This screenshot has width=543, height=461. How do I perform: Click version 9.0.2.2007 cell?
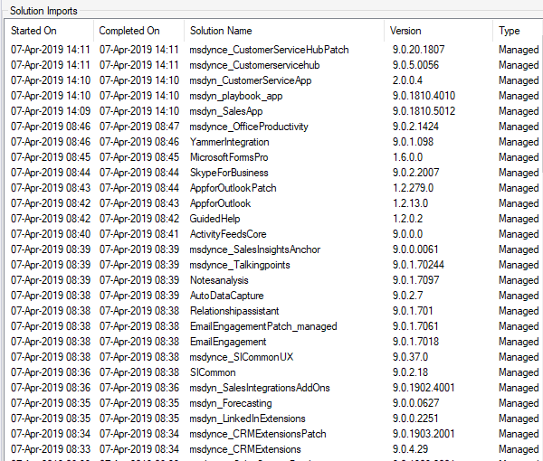(x=415, y=173)
